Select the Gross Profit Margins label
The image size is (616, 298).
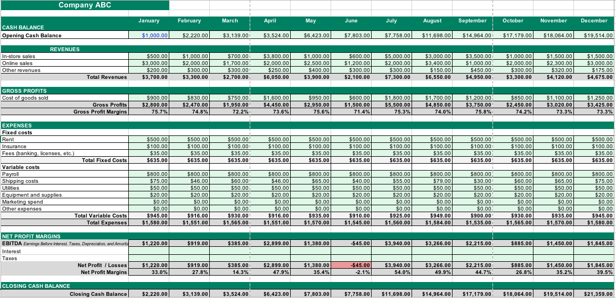pyautogui.click(x=100, y=111)
